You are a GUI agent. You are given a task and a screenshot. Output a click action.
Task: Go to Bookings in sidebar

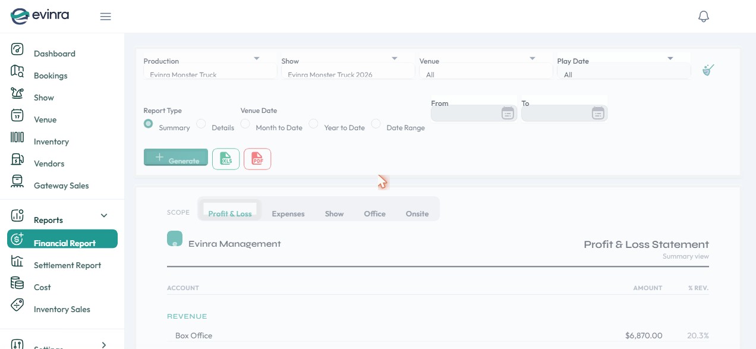pyautogui.click(x=51, y=76)
